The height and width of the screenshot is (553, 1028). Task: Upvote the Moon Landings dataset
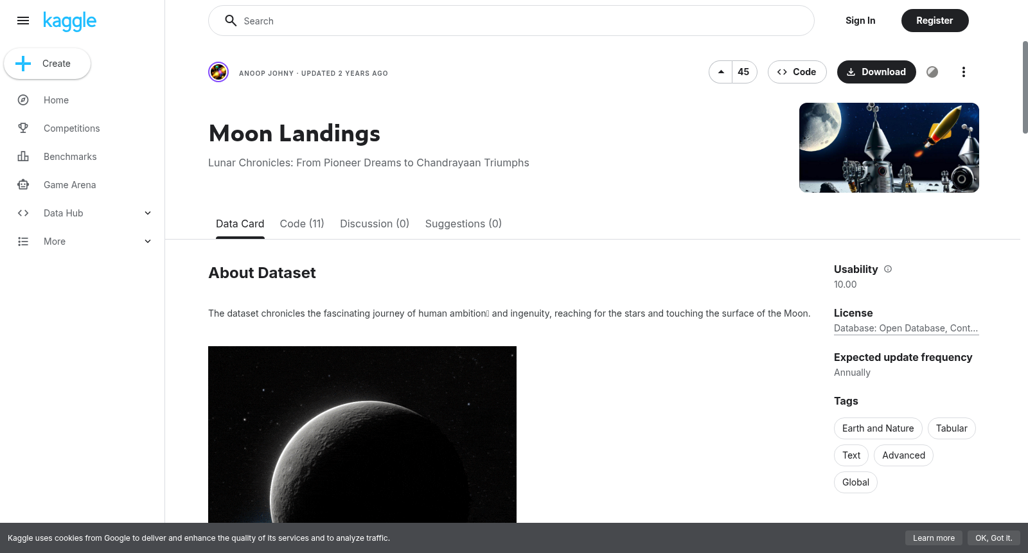click(721, 72)
